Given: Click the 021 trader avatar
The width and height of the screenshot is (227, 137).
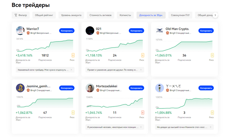Looking at the screenshot, I should pyautogui.click(x=90, y=31).
